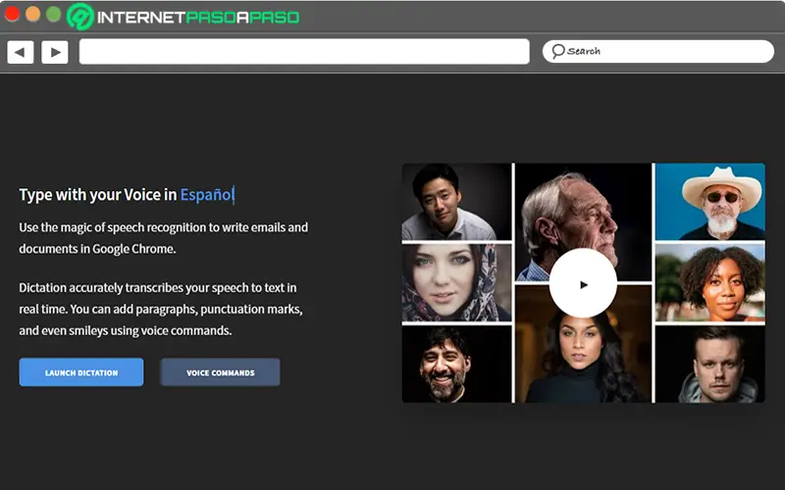Screen dimensions: 785x490
Task: Click the heading 'Type with your Voice in'
Action: point(98,194)
